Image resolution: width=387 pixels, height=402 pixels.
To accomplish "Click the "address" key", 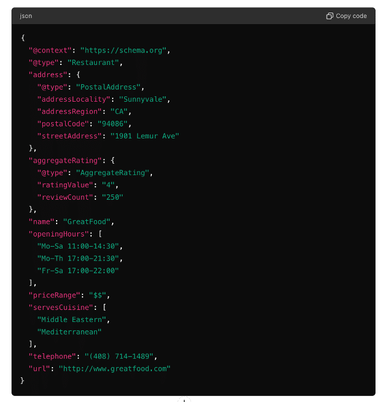I will pyautogui.click(x=48, y=75).
